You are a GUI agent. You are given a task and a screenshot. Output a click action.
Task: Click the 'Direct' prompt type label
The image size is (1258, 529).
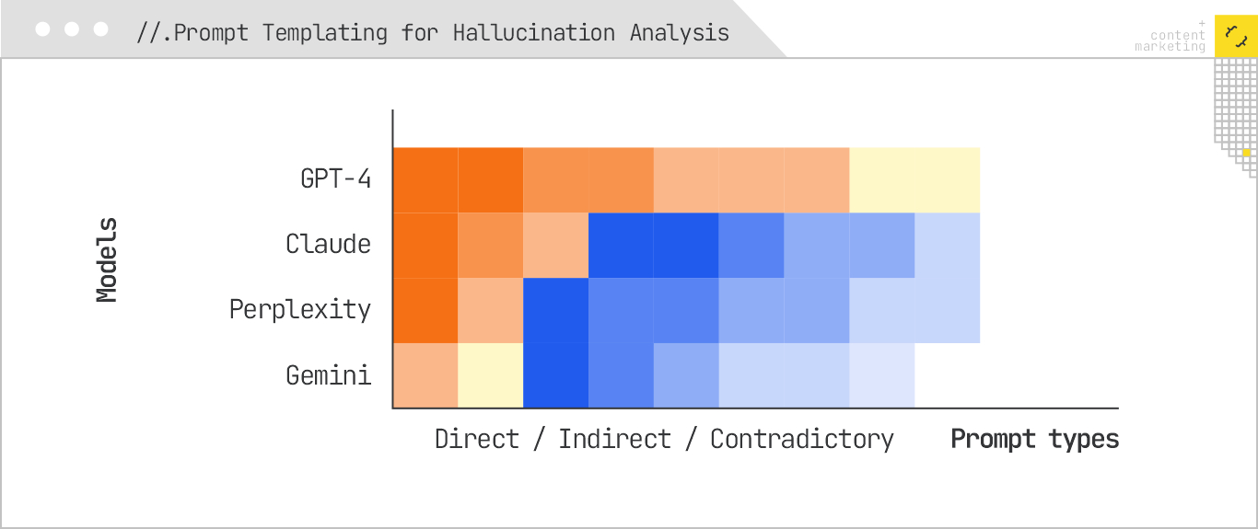point(477,439)
